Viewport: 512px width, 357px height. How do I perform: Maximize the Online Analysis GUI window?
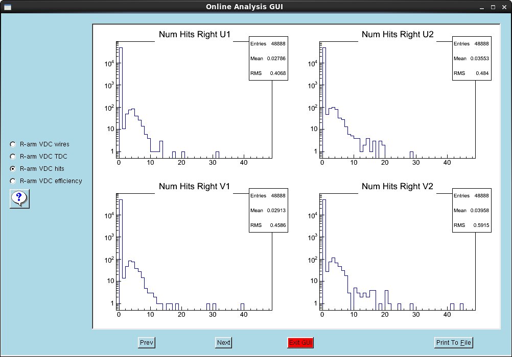[x=493, y=7]
